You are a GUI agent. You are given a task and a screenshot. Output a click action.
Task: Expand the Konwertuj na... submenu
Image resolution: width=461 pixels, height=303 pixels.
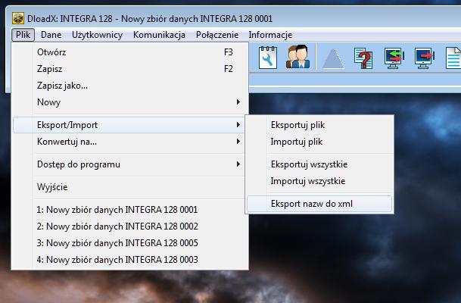point(129,142)
